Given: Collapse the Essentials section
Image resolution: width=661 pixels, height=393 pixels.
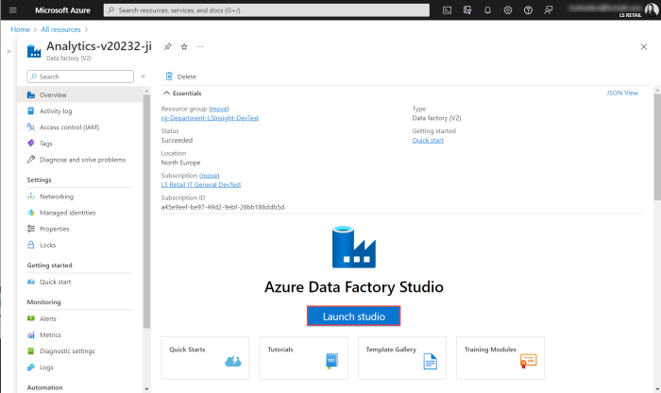Looking at the screenshot, I should point(168,94).
